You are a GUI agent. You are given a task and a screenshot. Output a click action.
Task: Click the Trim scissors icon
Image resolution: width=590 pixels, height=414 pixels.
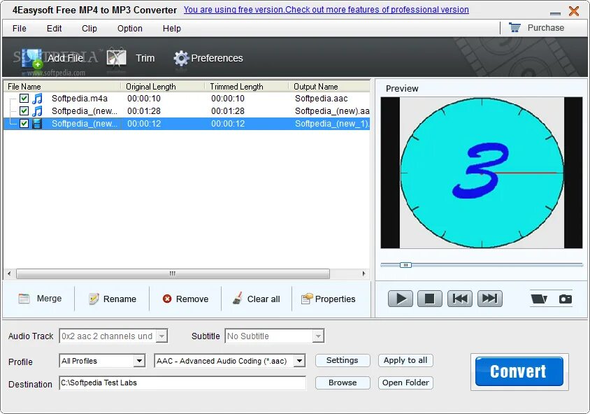[x=116, y=58]
